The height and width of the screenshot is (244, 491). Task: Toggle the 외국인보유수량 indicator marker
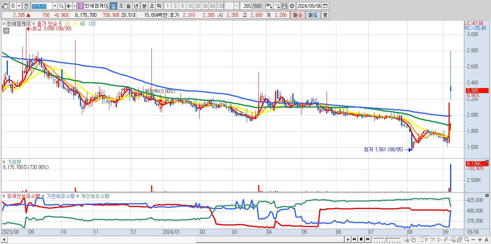(x=4, y=196)
